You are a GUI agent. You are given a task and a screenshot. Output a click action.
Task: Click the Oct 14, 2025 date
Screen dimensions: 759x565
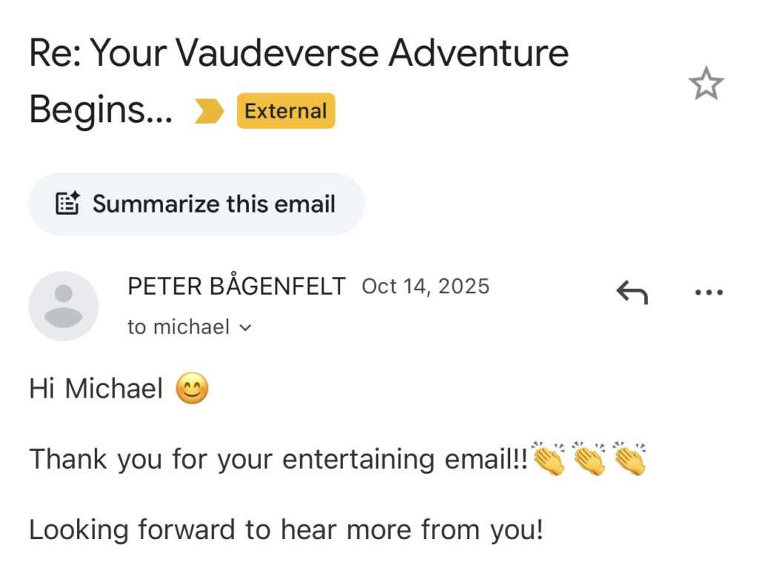(425, 287)
